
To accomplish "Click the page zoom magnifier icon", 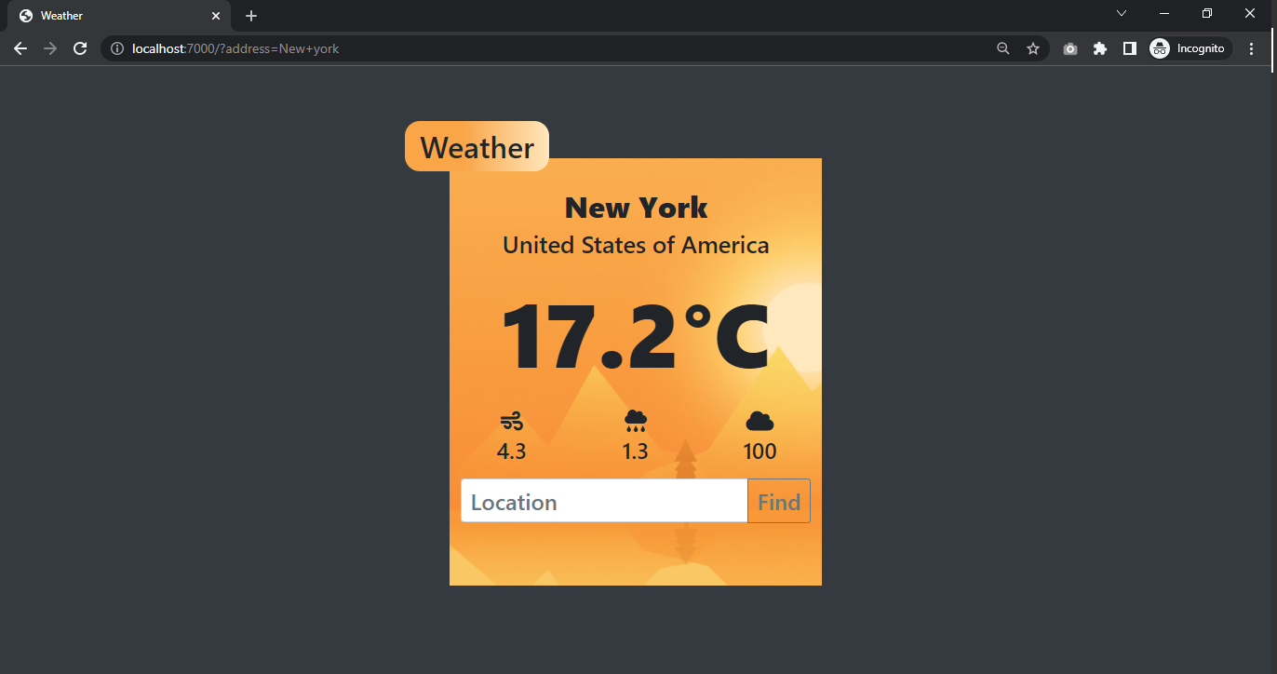I will click(1002, 47).
